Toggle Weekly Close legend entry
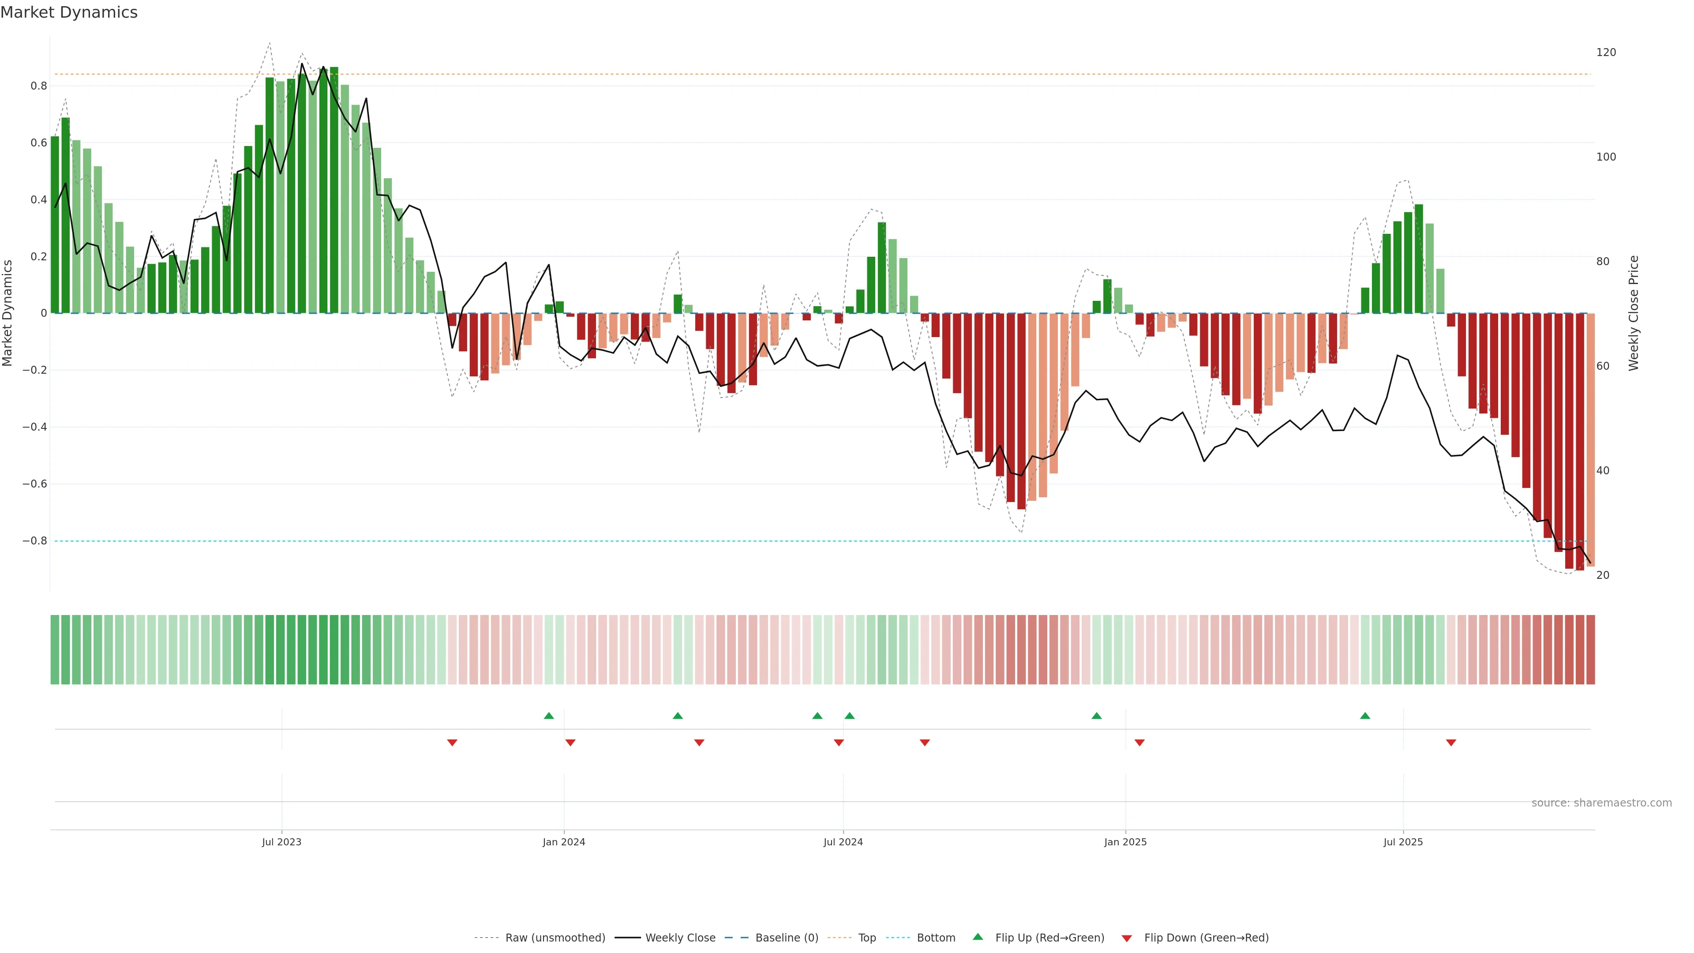1694x953 pixels. tap(680, 938)
